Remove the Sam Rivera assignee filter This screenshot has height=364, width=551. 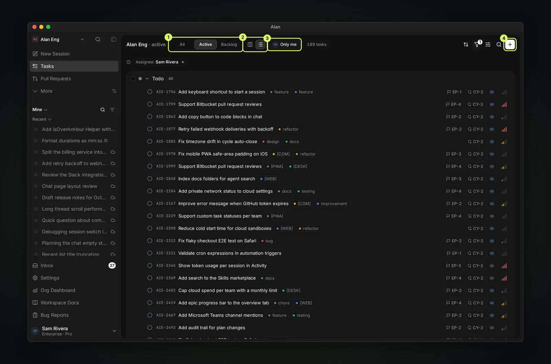click(183, 62)
